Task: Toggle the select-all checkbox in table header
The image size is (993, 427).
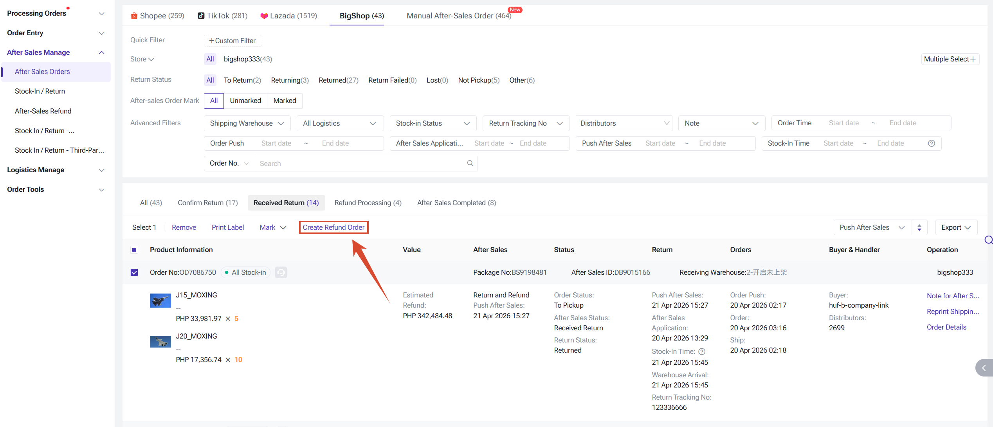Action: 134,250
